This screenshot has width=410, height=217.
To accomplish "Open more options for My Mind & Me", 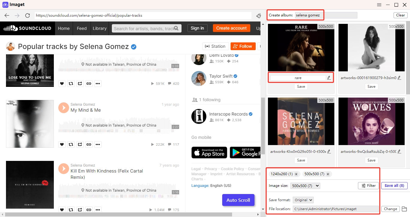I will tap(98, 144).
